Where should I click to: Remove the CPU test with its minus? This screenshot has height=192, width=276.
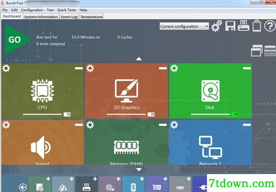pyautogui.click(x=79, y=68)
